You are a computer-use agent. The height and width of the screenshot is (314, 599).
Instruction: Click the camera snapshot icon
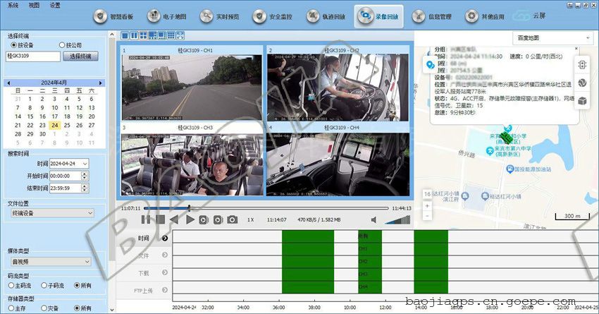click(x=232, y=220)
